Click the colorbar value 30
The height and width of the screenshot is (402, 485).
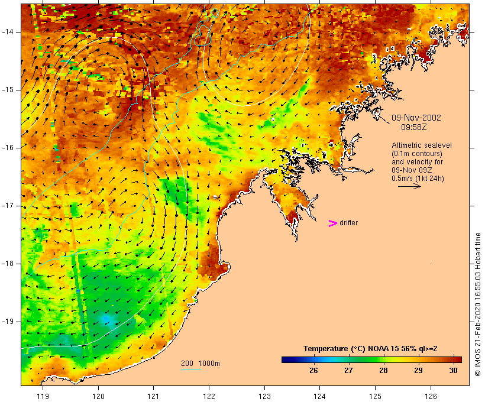coord(454,371)
